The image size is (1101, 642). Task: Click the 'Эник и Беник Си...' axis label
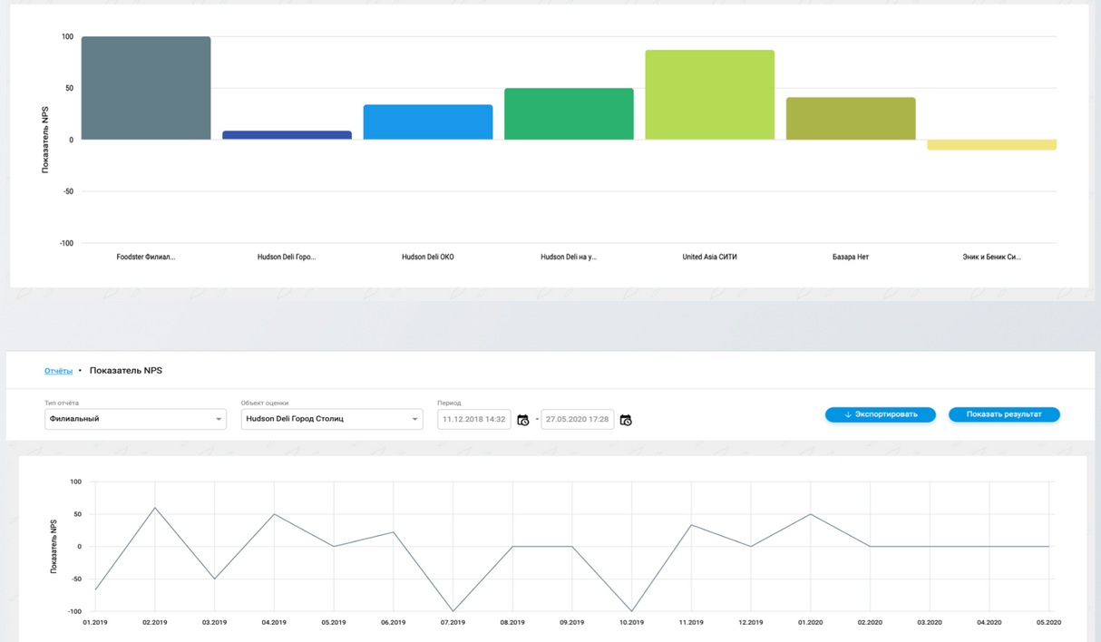(x=992, y=258)
